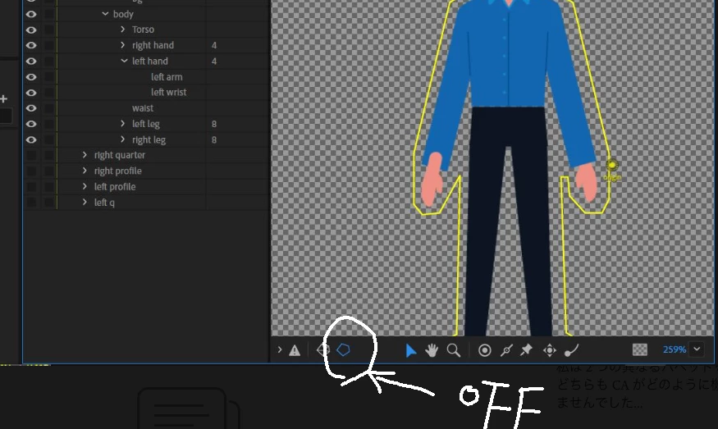This screenshot has height=429, width=718.
Task: Select the left leg layer name
Action: click(x=146, y=124)
